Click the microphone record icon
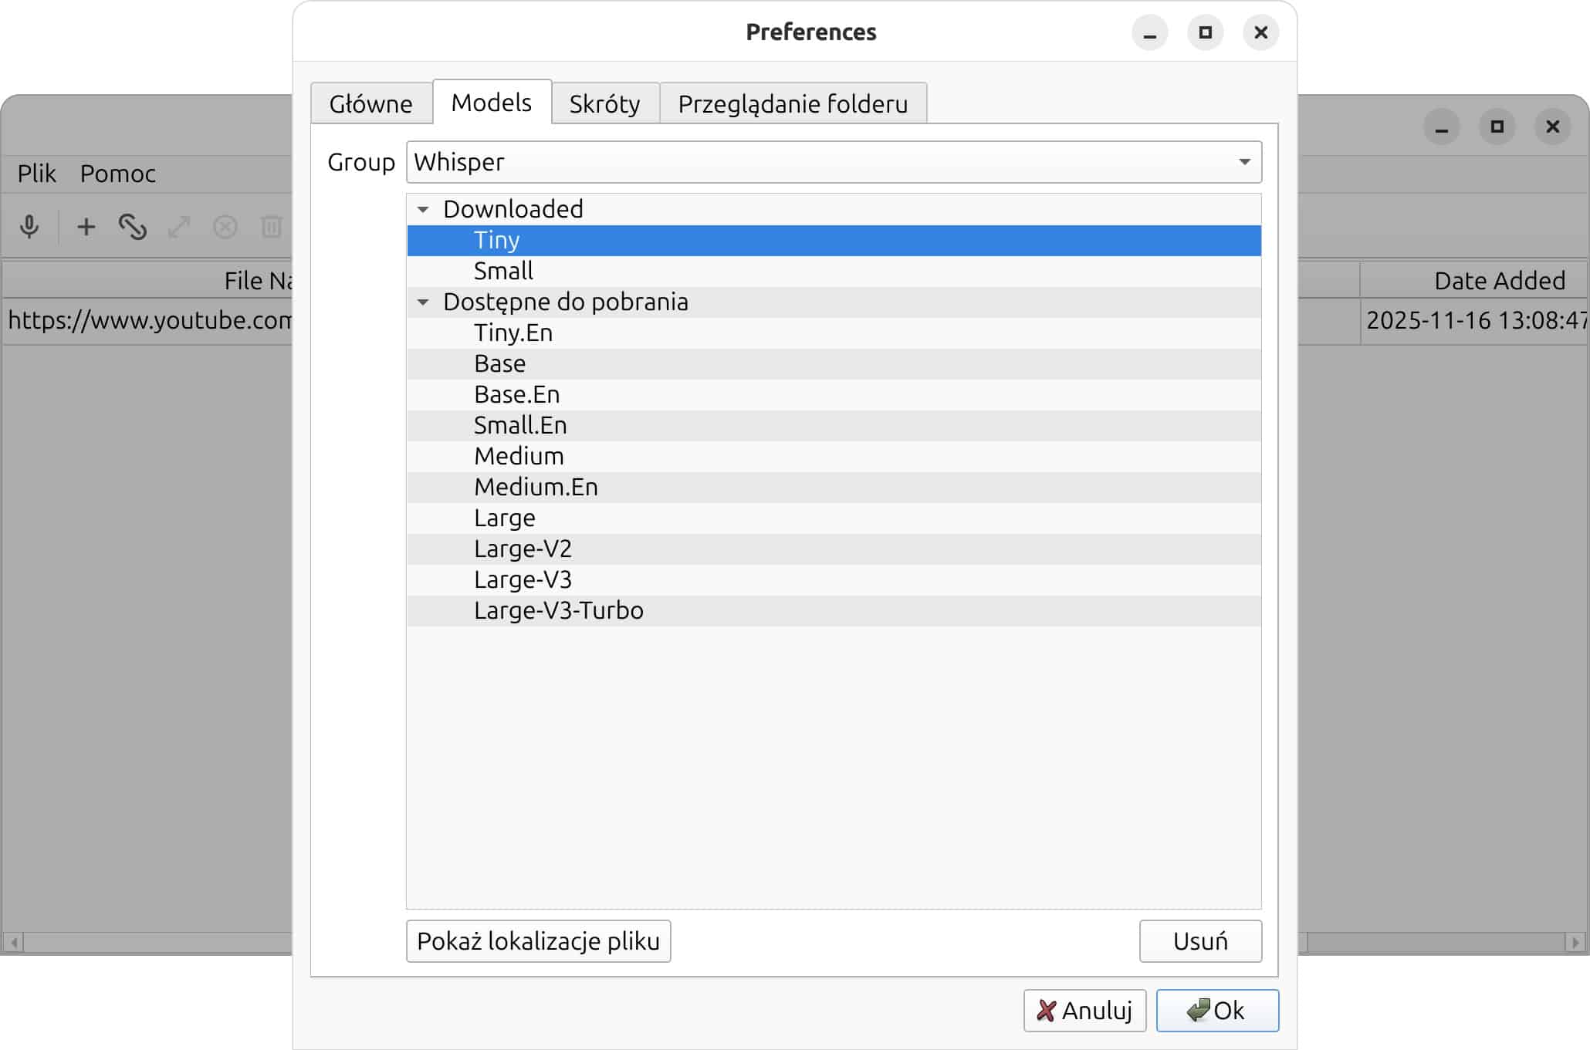1590x1050 pixels. click(29, 227)
